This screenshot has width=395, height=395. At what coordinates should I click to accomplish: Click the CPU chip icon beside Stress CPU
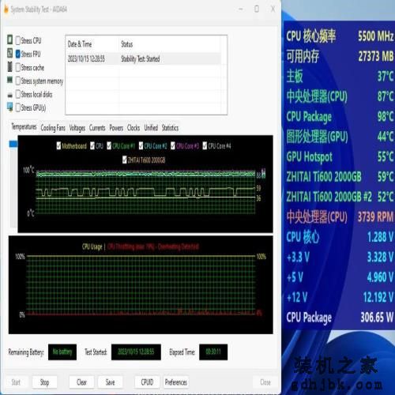pyautogui.click(x=9, y=39)
